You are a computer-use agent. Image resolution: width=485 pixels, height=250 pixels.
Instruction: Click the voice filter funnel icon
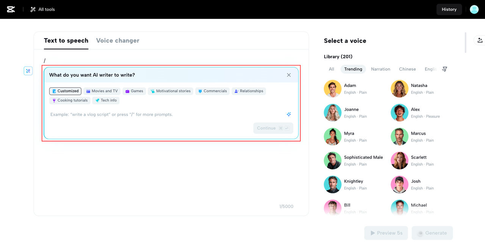pyautogui.click(x=444, y=69)
